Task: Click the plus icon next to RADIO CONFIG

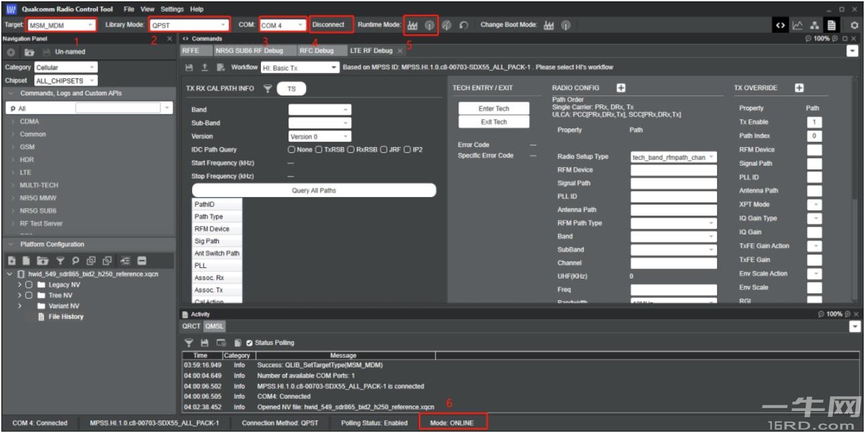Action: (621, 88)
